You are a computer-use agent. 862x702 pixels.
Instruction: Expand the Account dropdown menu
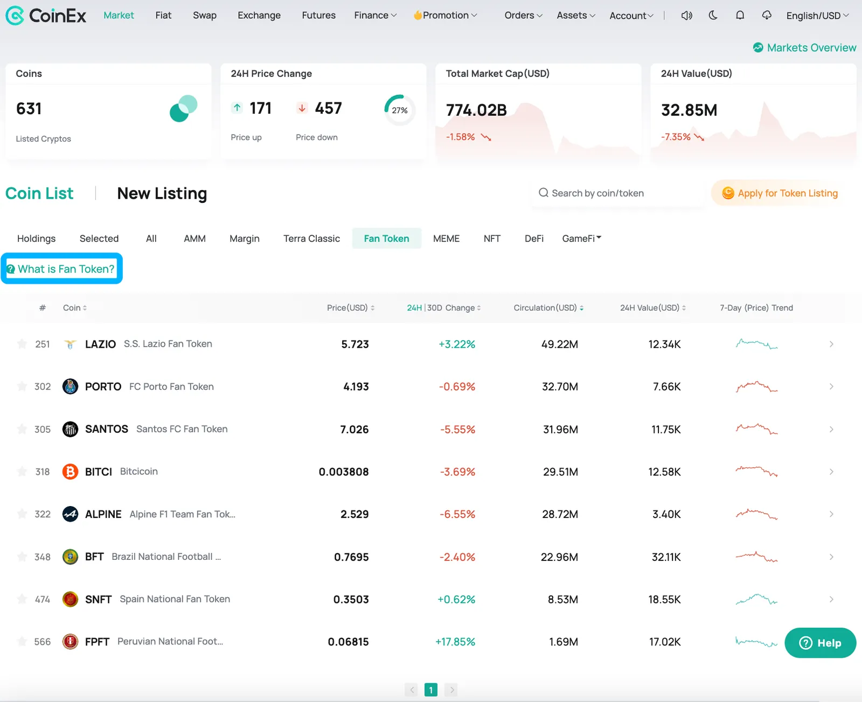(x=631, y=16)
